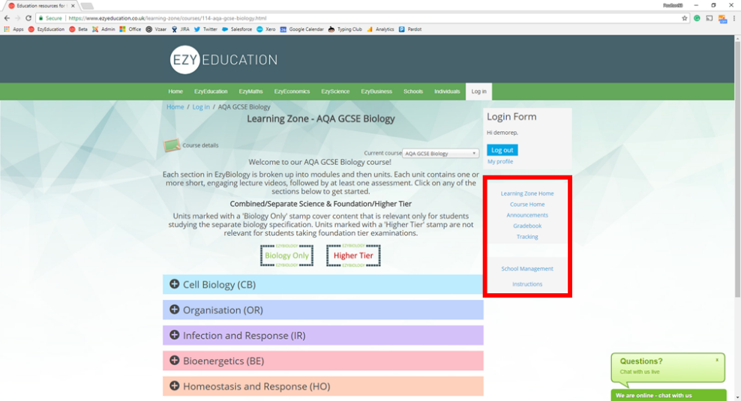Open the Salesforce bookmark
741x401 pixels.
(x=237, y=29)
